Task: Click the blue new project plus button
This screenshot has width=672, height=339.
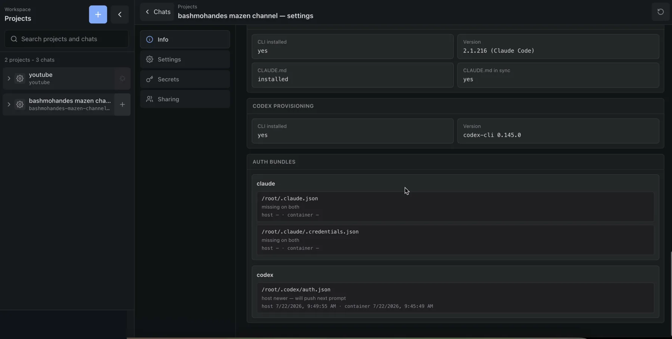Action: (98, 15)
